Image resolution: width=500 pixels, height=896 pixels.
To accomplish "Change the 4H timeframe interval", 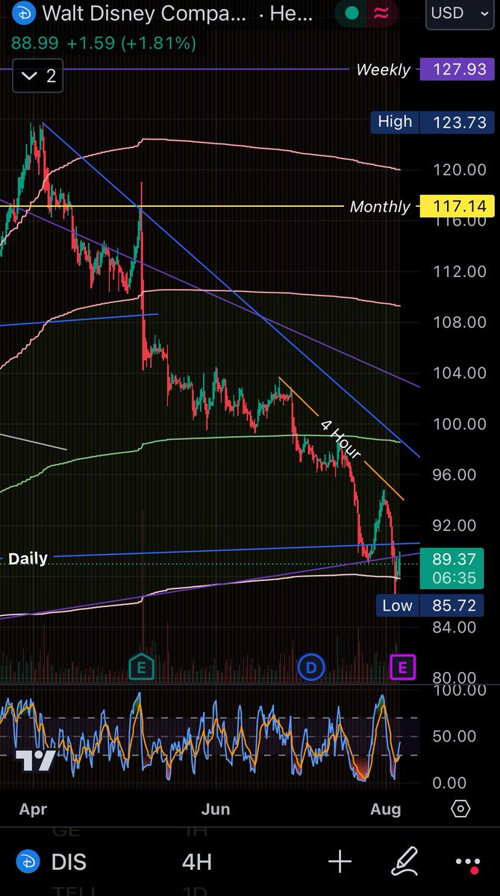I will pos(197,862).
